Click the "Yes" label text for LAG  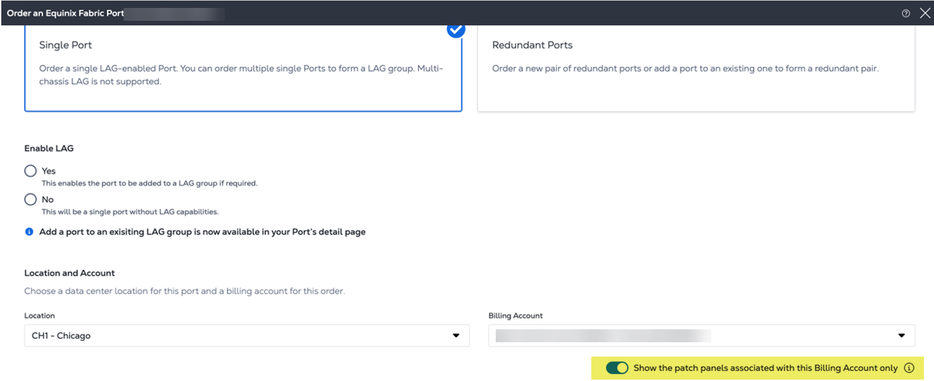[48, 171]
